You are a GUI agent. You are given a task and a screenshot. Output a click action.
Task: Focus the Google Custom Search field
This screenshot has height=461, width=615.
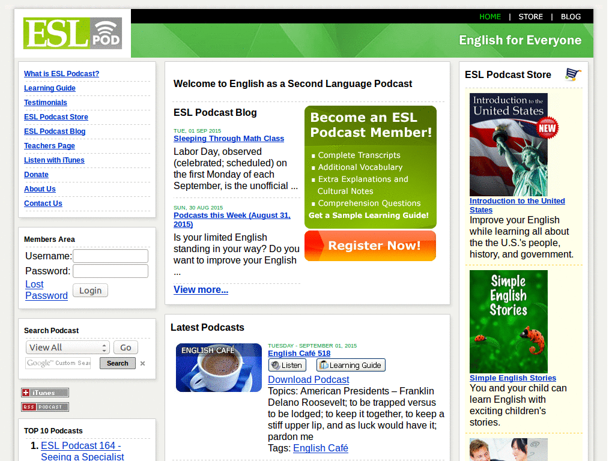click(58, 363)
